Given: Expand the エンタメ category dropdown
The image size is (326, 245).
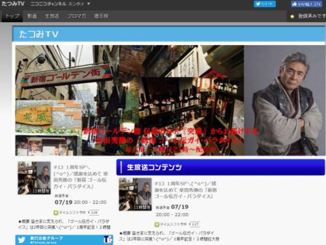Looking at the screenshot, I should (x=89, y=4).
